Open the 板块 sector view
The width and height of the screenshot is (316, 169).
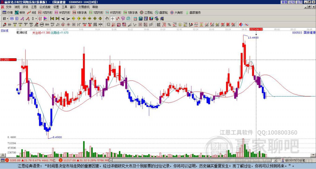coord(20,12)
